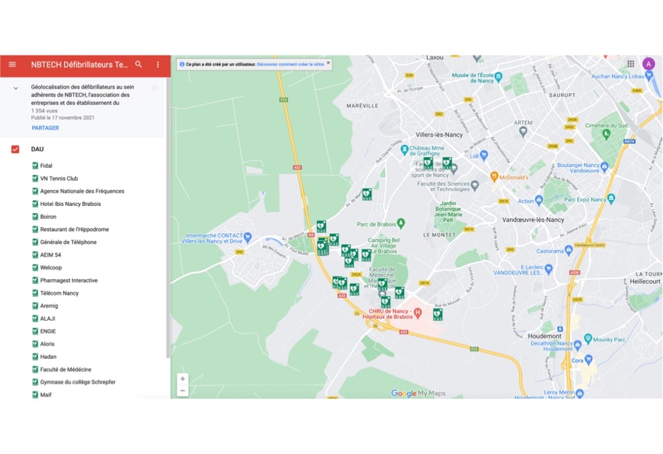This screenshot has height=454, width=663.
Task: Open the hamburger menu in the red header
Action: (x=12, y=65)
